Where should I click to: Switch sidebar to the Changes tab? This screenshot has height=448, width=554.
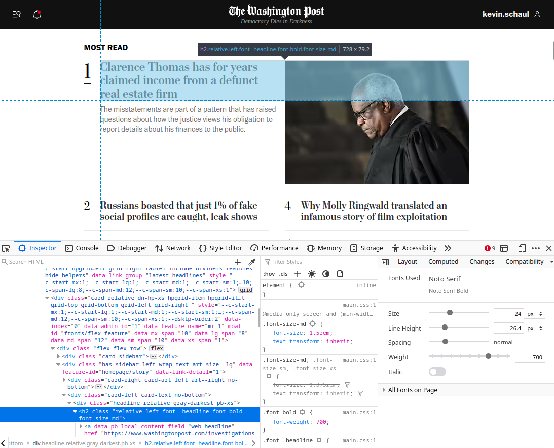pos(482,262)
